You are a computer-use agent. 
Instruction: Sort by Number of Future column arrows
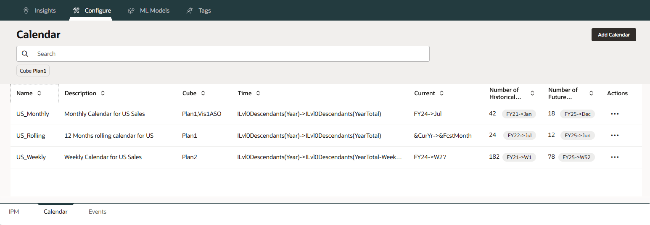[x=591, y=93]
